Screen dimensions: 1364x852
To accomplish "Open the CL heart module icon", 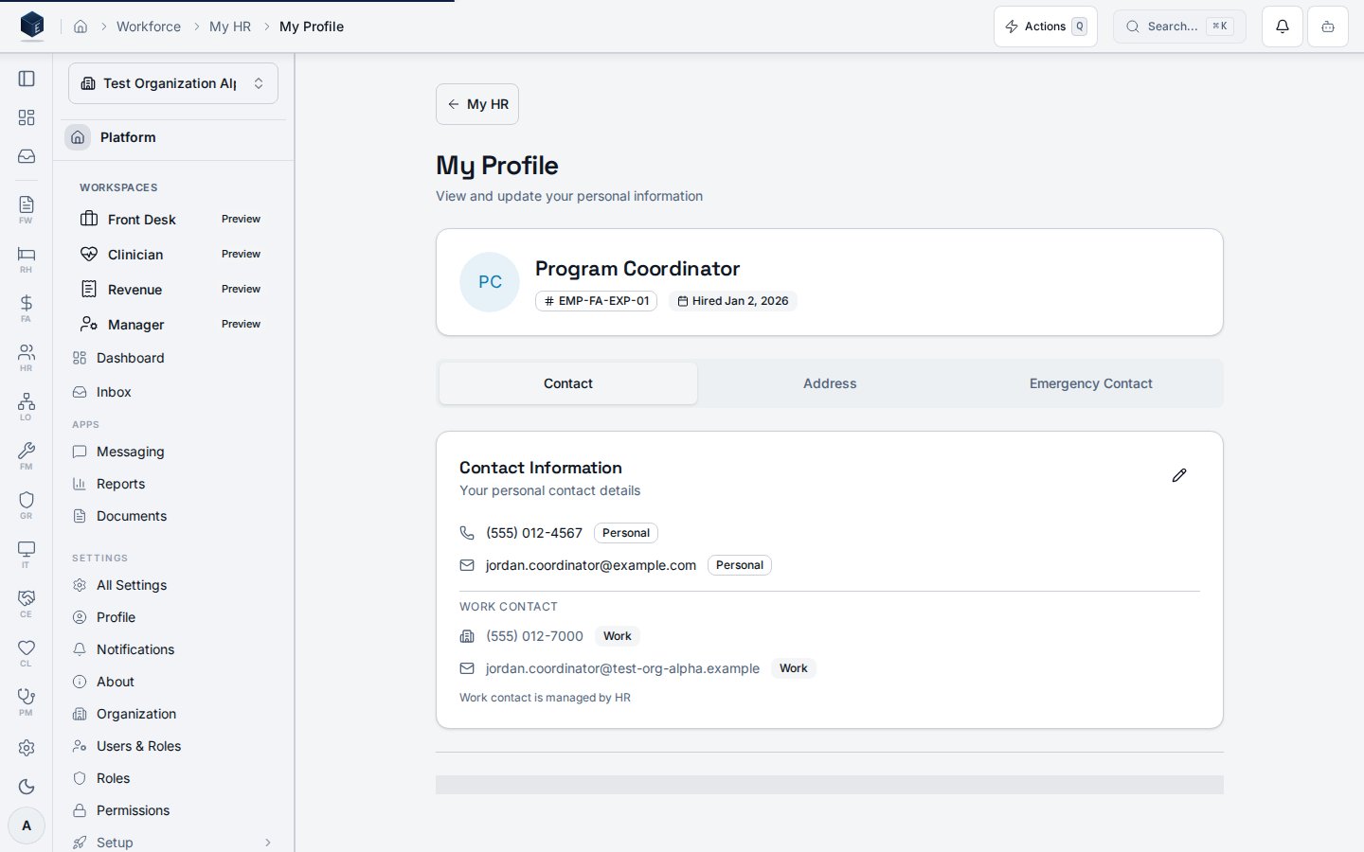I will point(27,652).
